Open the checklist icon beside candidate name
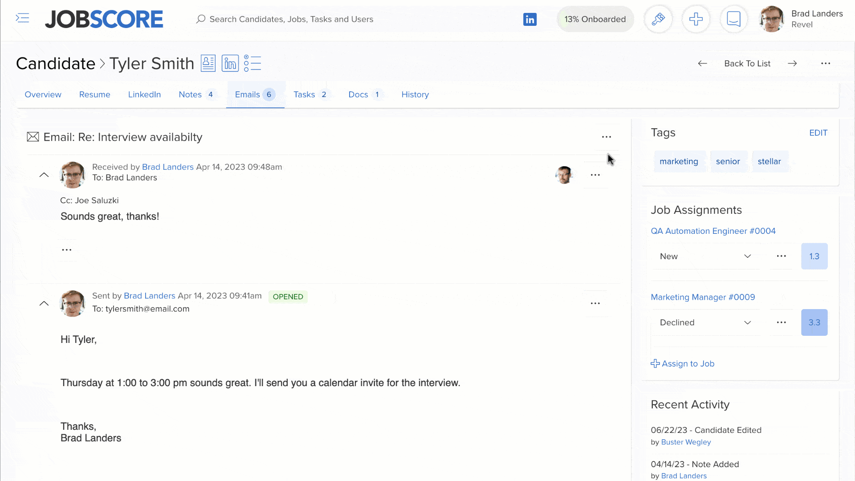 [252, 63]
